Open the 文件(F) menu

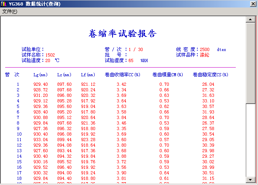pyautogui.click(x=10, y=11)
